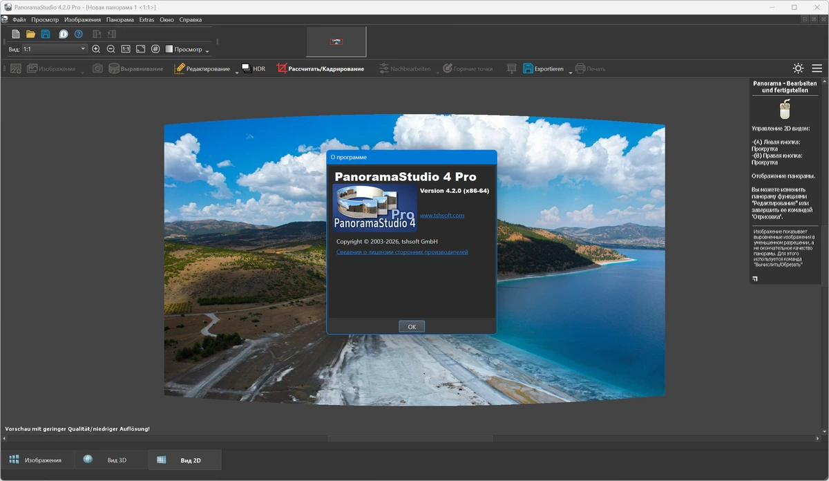The image size is (829, 481).
Task: Click the Nachbearbeiten sliders icon
Action: 383,68
